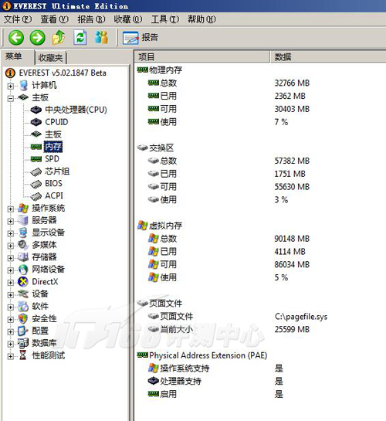Viewport: 386px width, 421px height.
Task: Expand the 计算机 tree node
Action: (x=11, y=87)
